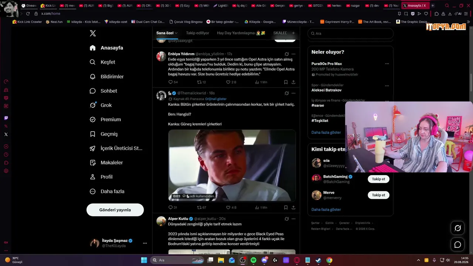Viewport: 473px width, 266px height.
Task: Bookmark Enbiya Yıldırım's post
Action: tap(286, 82)
